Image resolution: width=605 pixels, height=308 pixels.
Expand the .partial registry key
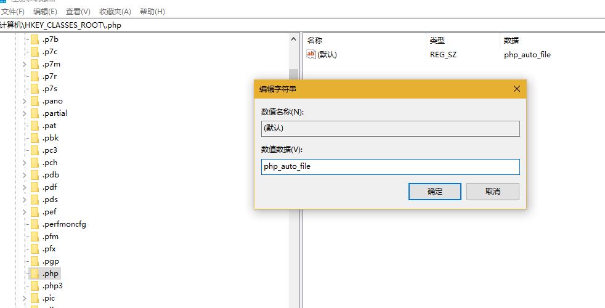click(24, 113)
